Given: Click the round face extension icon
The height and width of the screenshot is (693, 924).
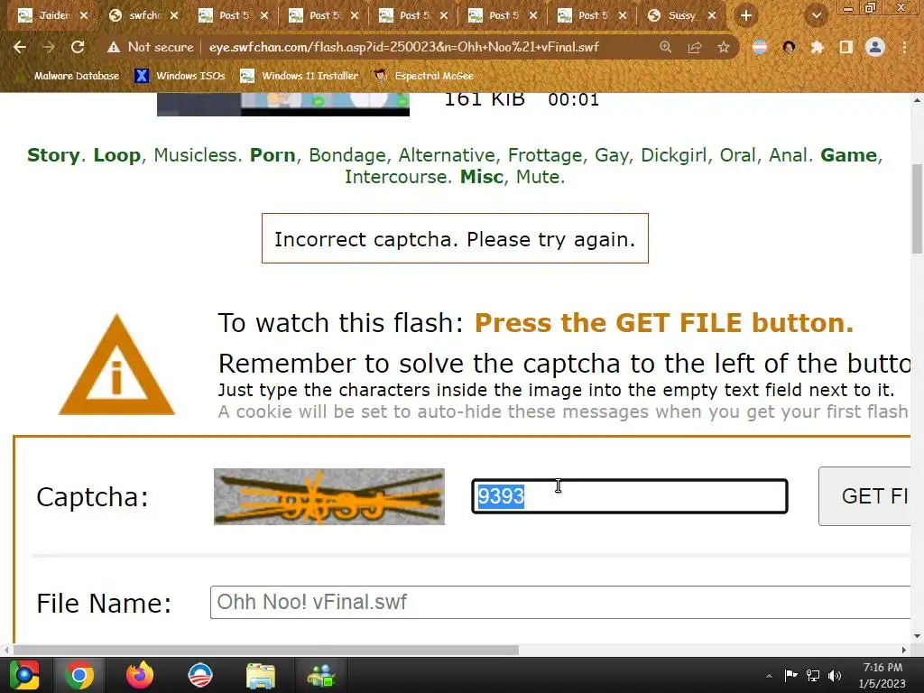Looking at the screenshot, I should [x=789, y=47].
